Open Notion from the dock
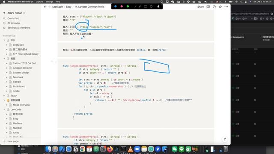Image resolution: width=274 pixels, height=154 pixels. click(x=76, y=149)
